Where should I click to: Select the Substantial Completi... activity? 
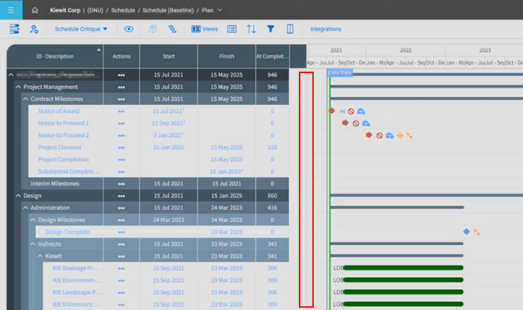[69, 171]
